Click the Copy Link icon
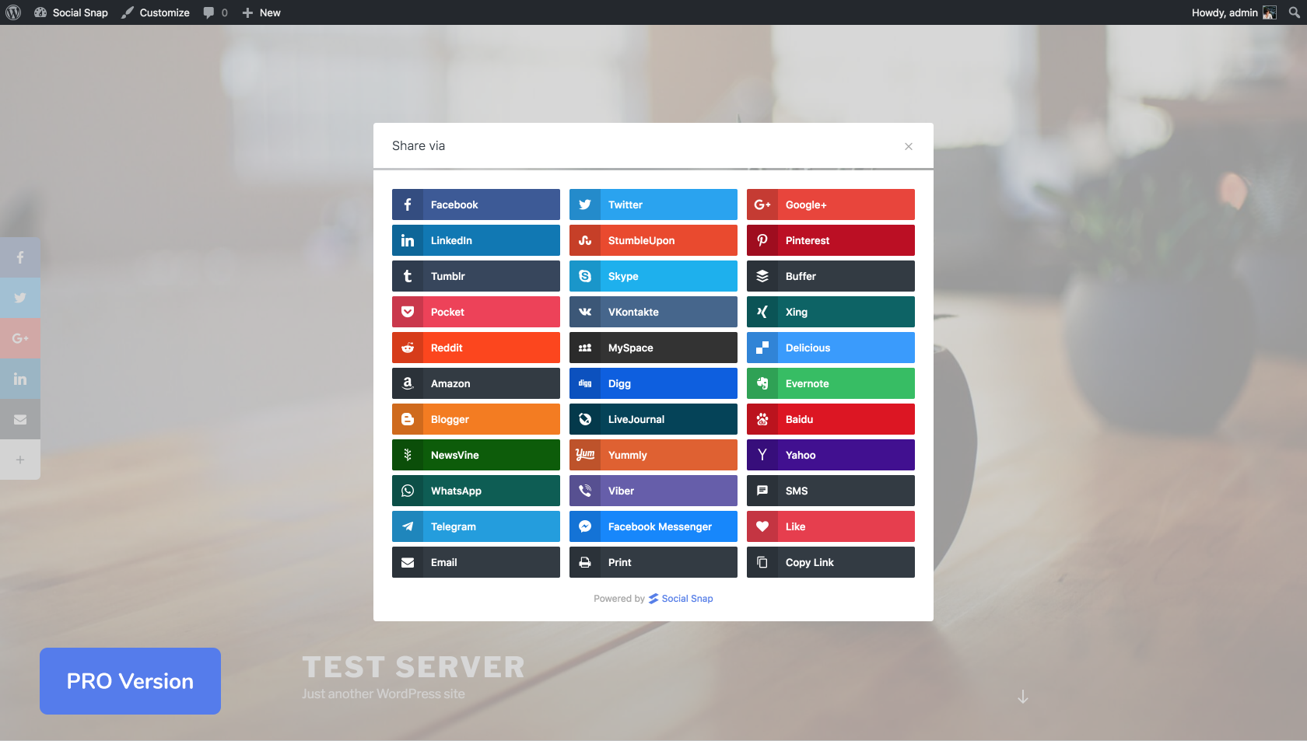This screenshot has width=1307, height=741. pos(762,562)
